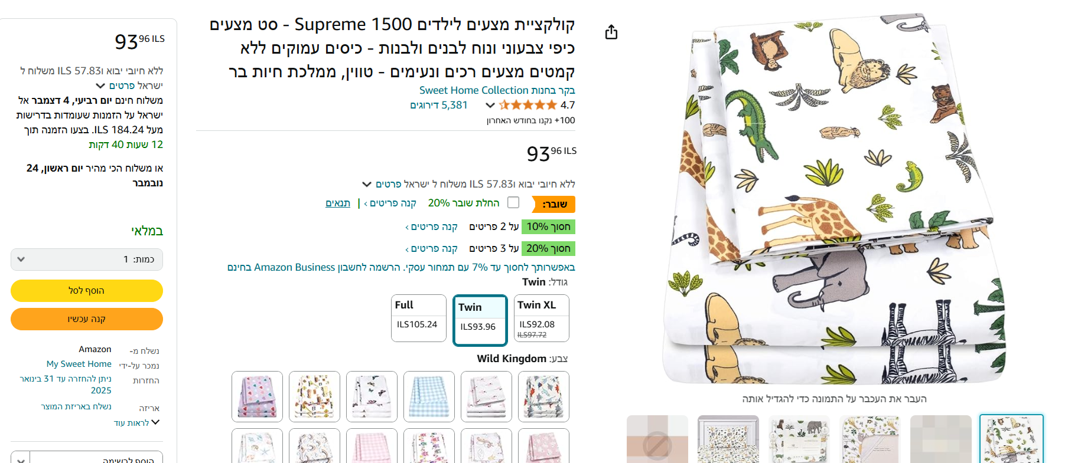The height and width of the screenshot is (463, 1078).
Task: Open the 5,381 ratings link
Action: [x=438, y=106]
